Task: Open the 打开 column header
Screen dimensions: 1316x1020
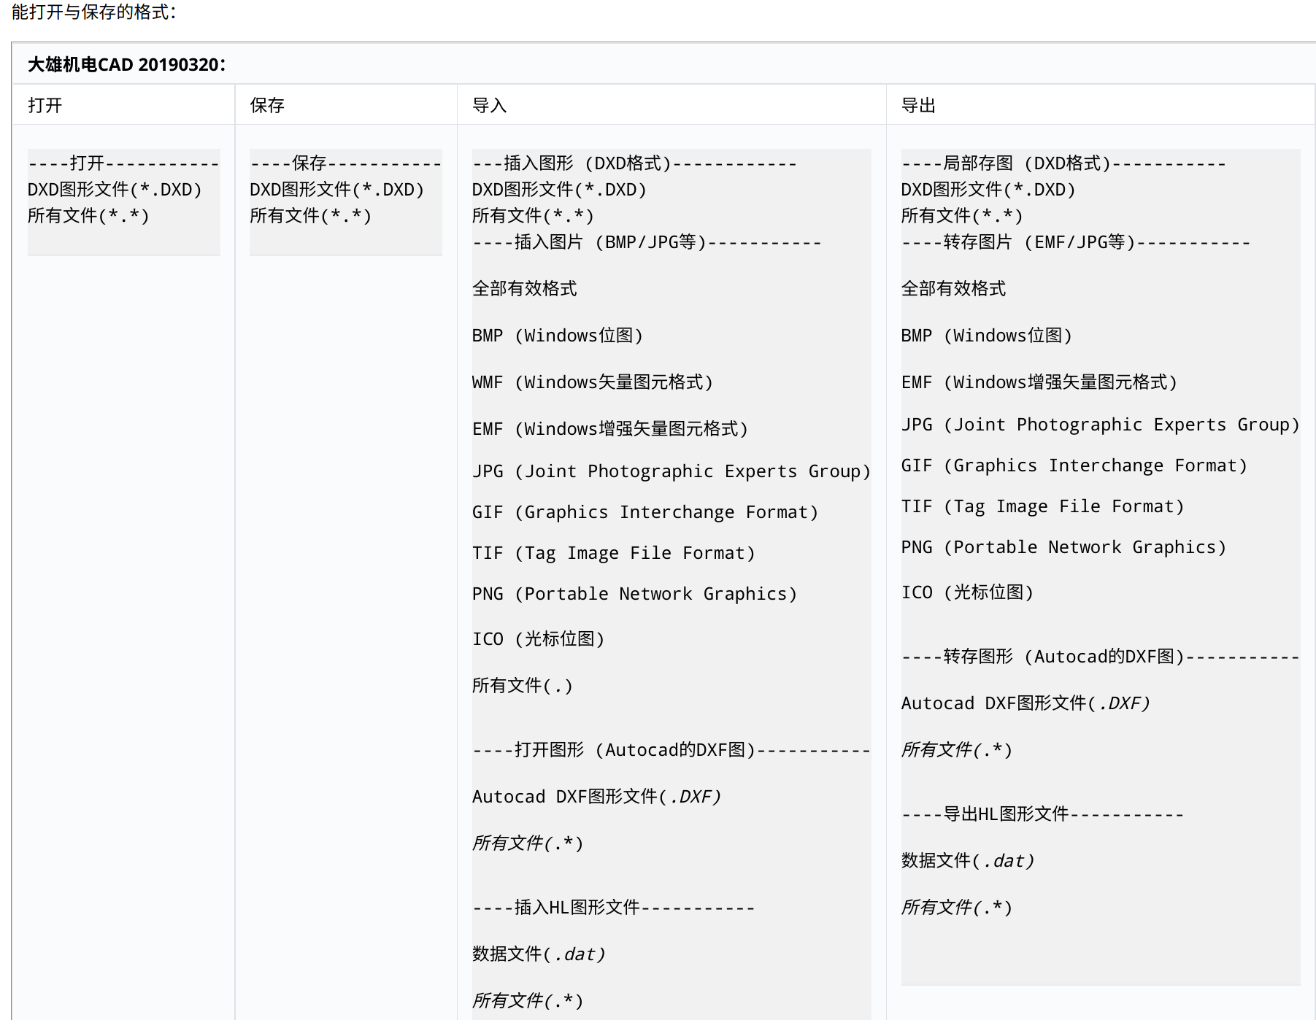Action: point(41,104)
